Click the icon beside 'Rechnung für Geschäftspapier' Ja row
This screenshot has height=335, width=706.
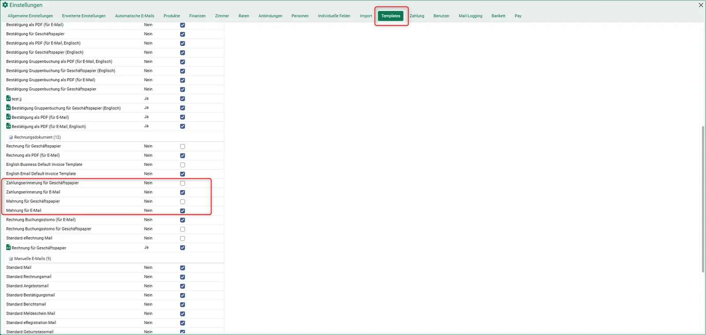(8, 248)
